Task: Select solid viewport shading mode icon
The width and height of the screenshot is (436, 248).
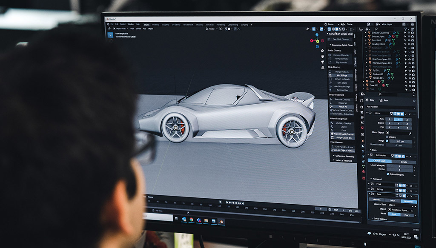Action: tap(337, 29)
